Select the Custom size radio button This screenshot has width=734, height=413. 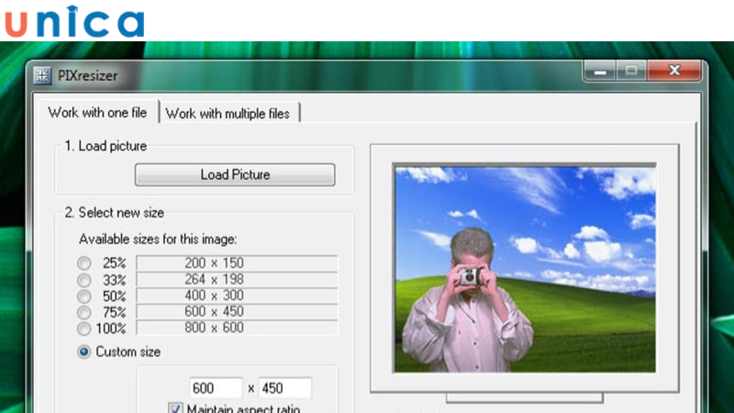(x=84, y=352)
